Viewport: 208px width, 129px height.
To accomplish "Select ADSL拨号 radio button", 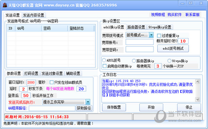I will point(104,60).
